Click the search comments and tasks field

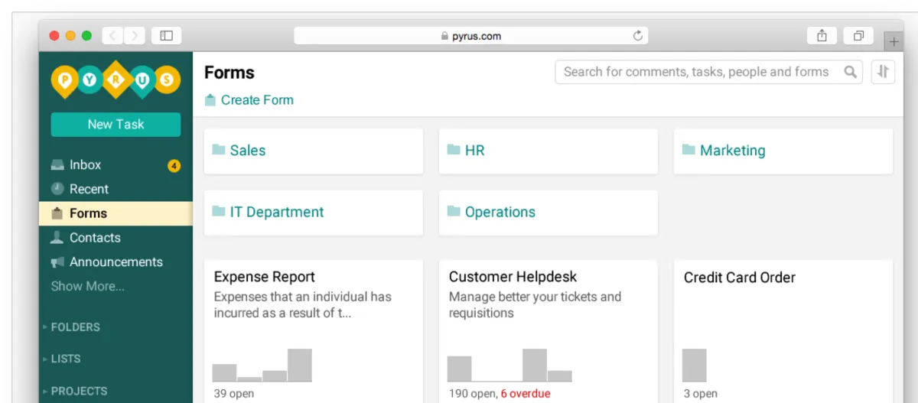[696, 72]
